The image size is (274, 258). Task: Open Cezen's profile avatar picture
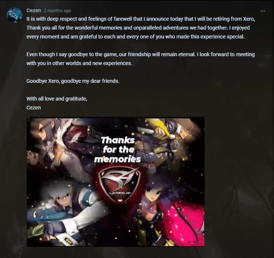14,15
